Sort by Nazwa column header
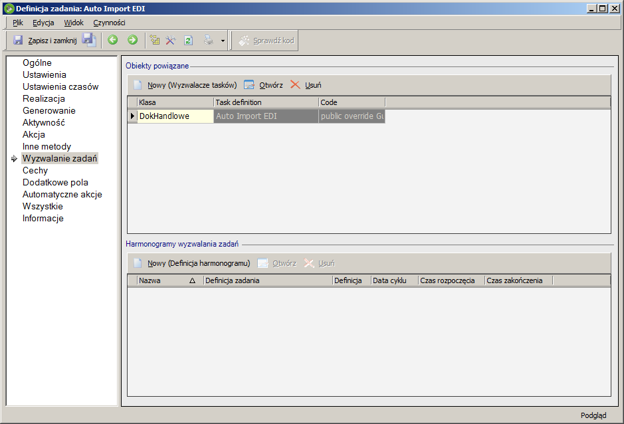The width and height of the screenshot is (624, 424). [170, 280]
